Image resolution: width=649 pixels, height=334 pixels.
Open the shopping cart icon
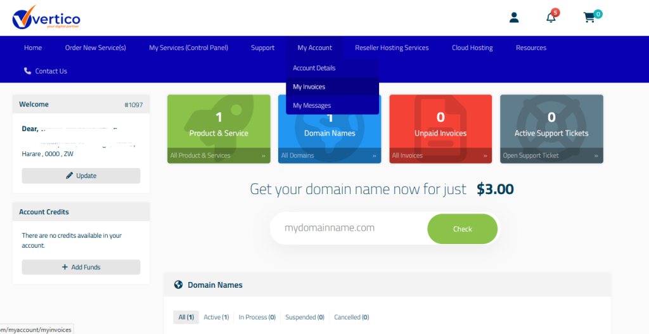[589, 18]
